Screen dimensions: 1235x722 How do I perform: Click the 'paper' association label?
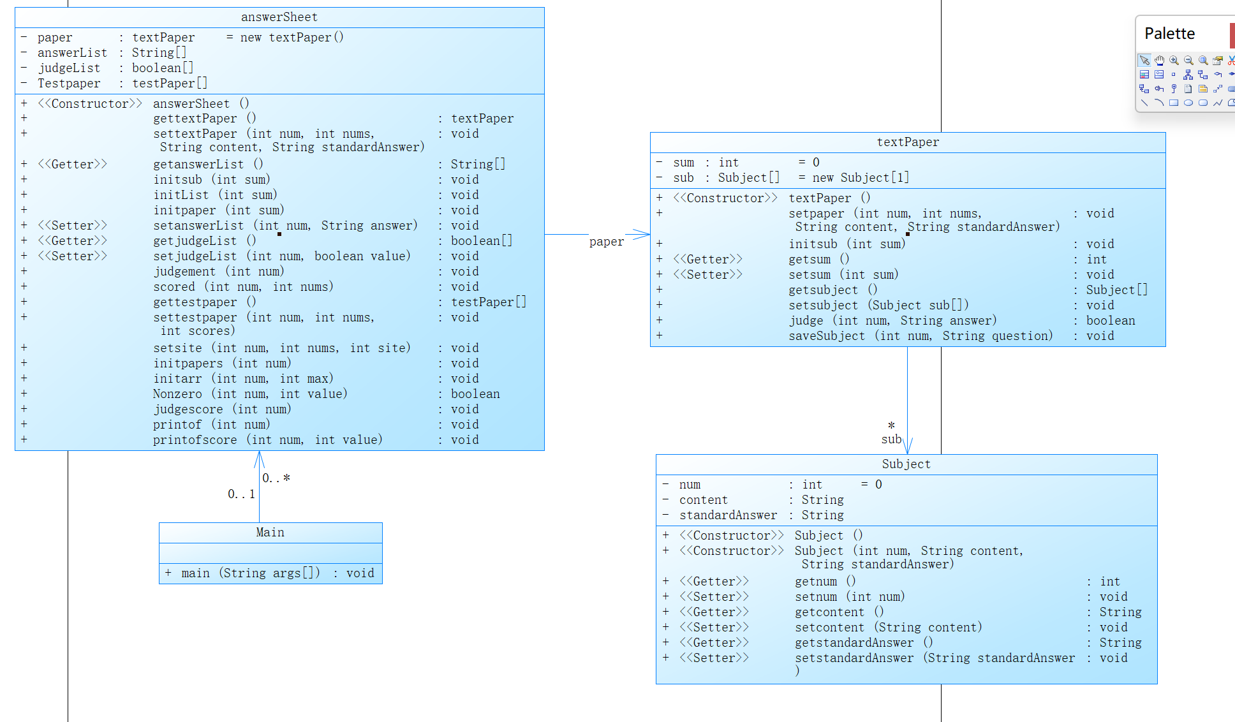click(607, 242)
